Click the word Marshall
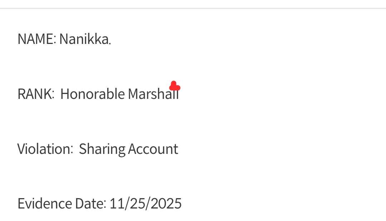Viewport: 386px width, 221px height. click(153, 94)
